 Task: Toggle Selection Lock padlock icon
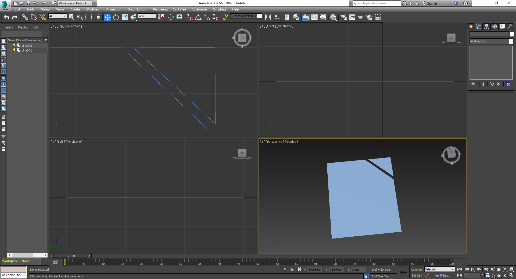point(292,270)
